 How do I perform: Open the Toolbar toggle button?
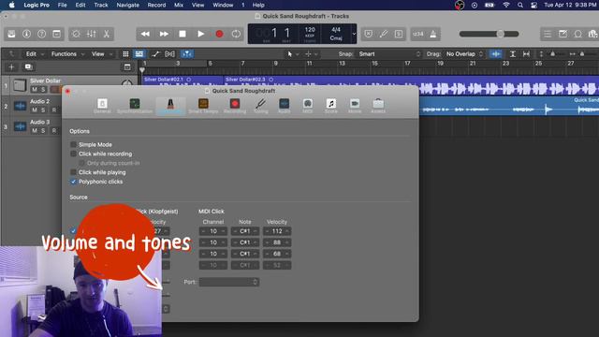pyautogui.click(x=56, y=34)
